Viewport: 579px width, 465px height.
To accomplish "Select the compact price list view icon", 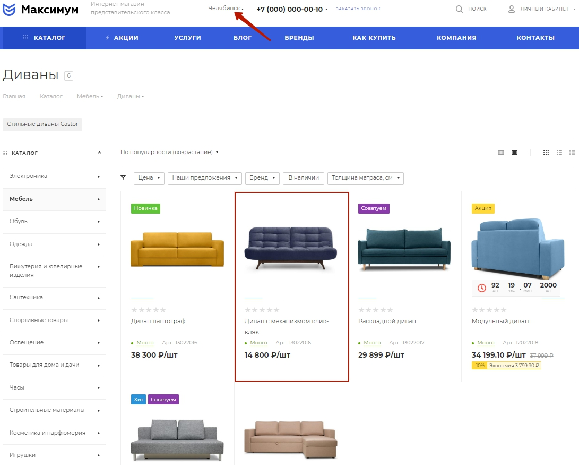I will click(x=572, y=153).
